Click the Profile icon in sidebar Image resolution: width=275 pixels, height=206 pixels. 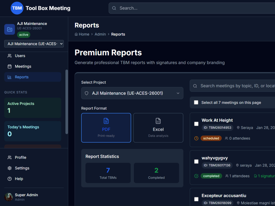pyautogui.click(x=10, y=157)
